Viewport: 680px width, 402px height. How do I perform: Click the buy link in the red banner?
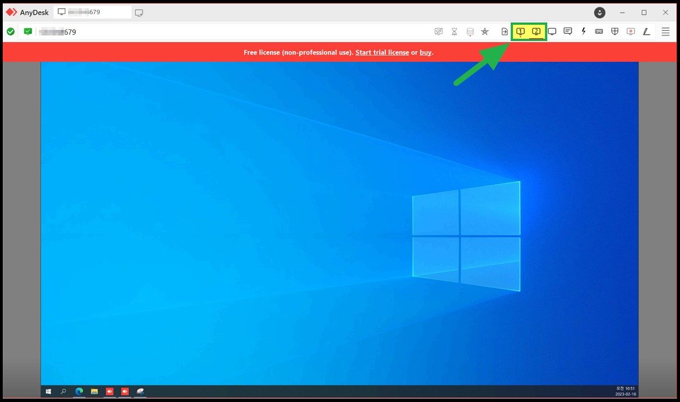tap(426, 52)
